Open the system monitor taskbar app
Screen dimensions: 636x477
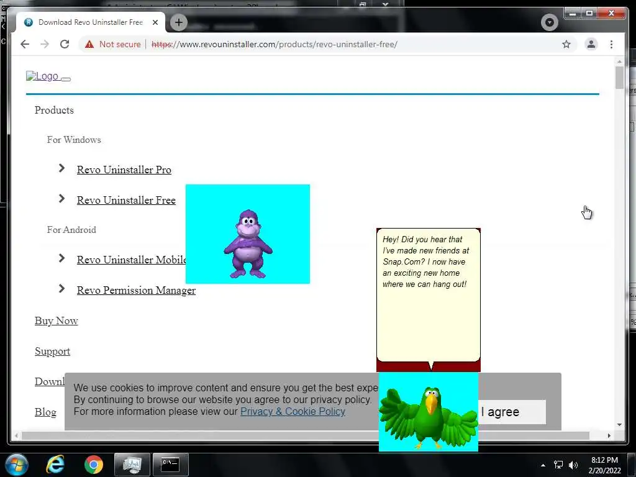click(x=132, y=465)
